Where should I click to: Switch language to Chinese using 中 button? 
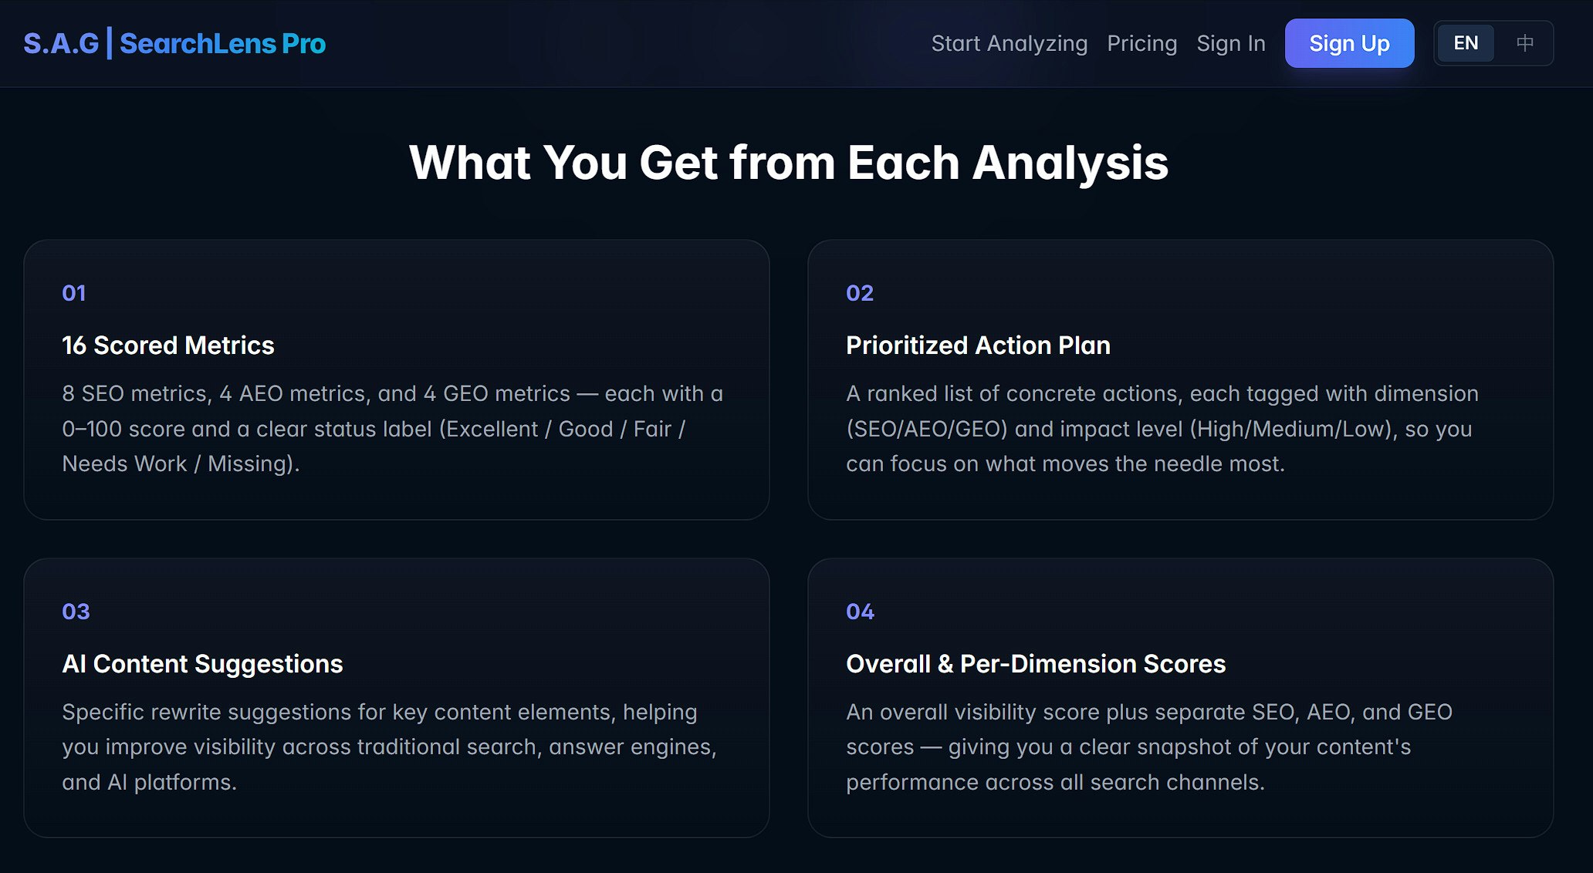point(1524,43)
